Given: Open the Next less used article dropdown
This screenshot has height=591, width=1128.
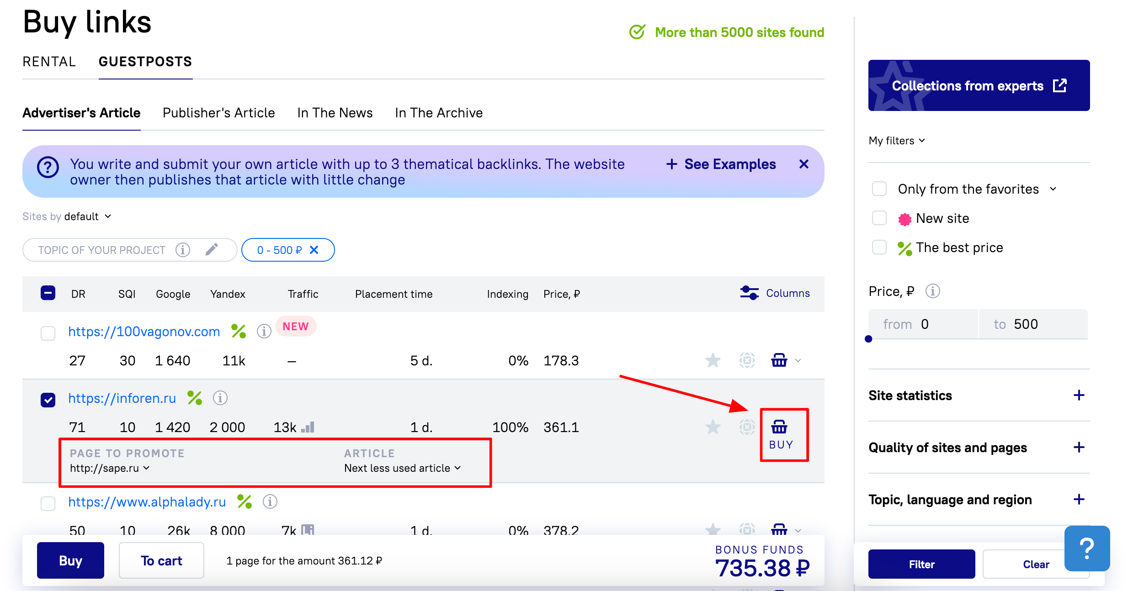Looking at the screenshot, I should (402, 468).
